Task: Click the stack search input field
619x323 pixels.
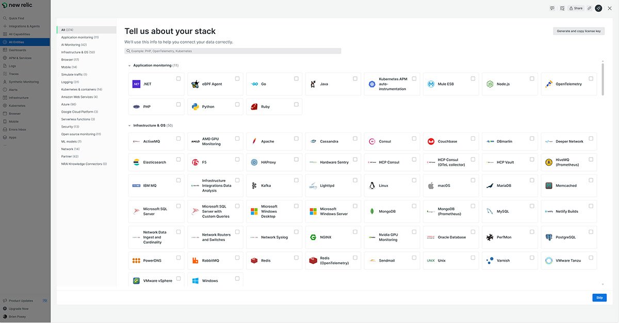Action: (233, 51)
